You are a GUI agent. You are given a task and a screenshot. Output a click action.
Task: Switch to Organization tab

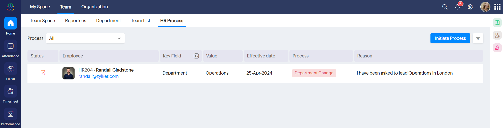94,7
